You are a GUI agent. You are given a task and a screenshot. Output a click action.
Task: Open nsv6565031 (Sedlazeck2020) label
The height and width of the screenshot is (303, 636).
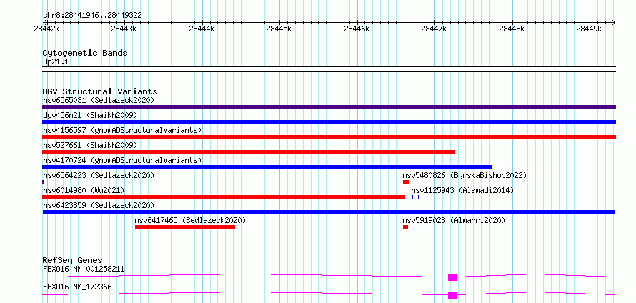click(x=99, y=100)
